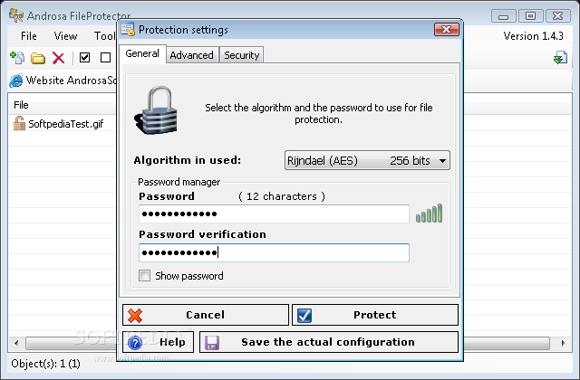Click the Cancel button
The height and width of the screenshot is (380, 580).
click(206, 315)
